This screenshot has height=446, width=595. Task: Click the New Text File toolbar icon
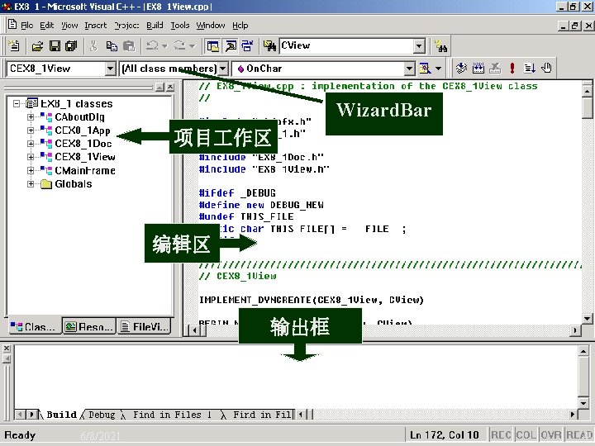click(x=14, y=46)
